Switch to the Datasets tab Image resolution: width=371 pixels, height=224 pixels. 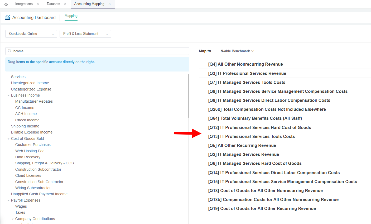(53, 4)
